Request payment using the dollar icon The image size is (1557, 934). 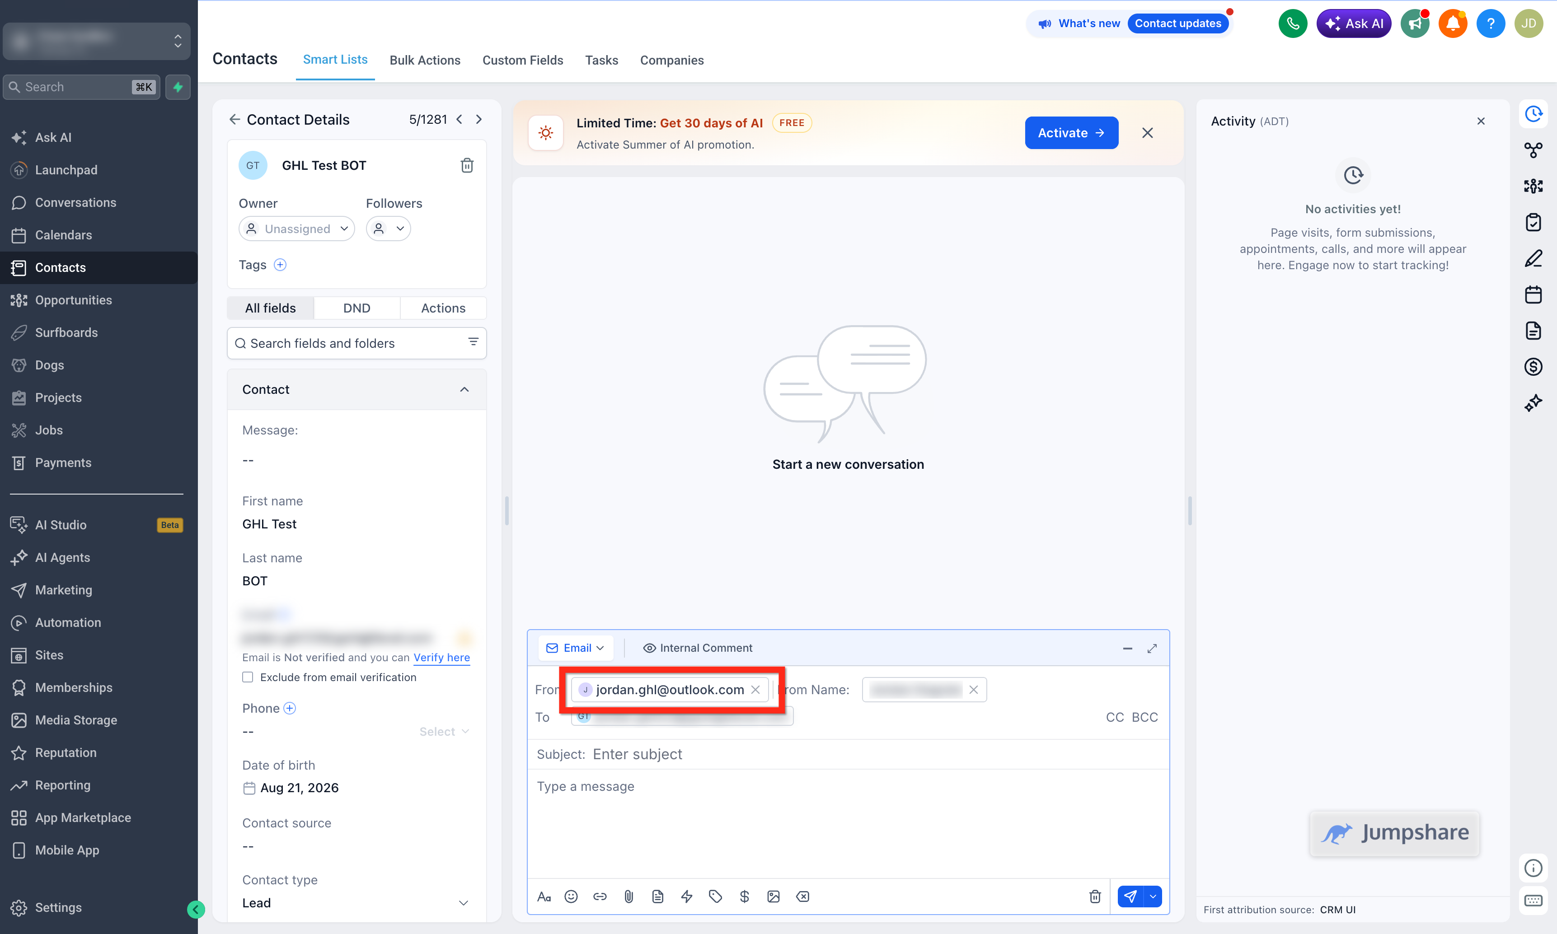(x=744, y=896)
